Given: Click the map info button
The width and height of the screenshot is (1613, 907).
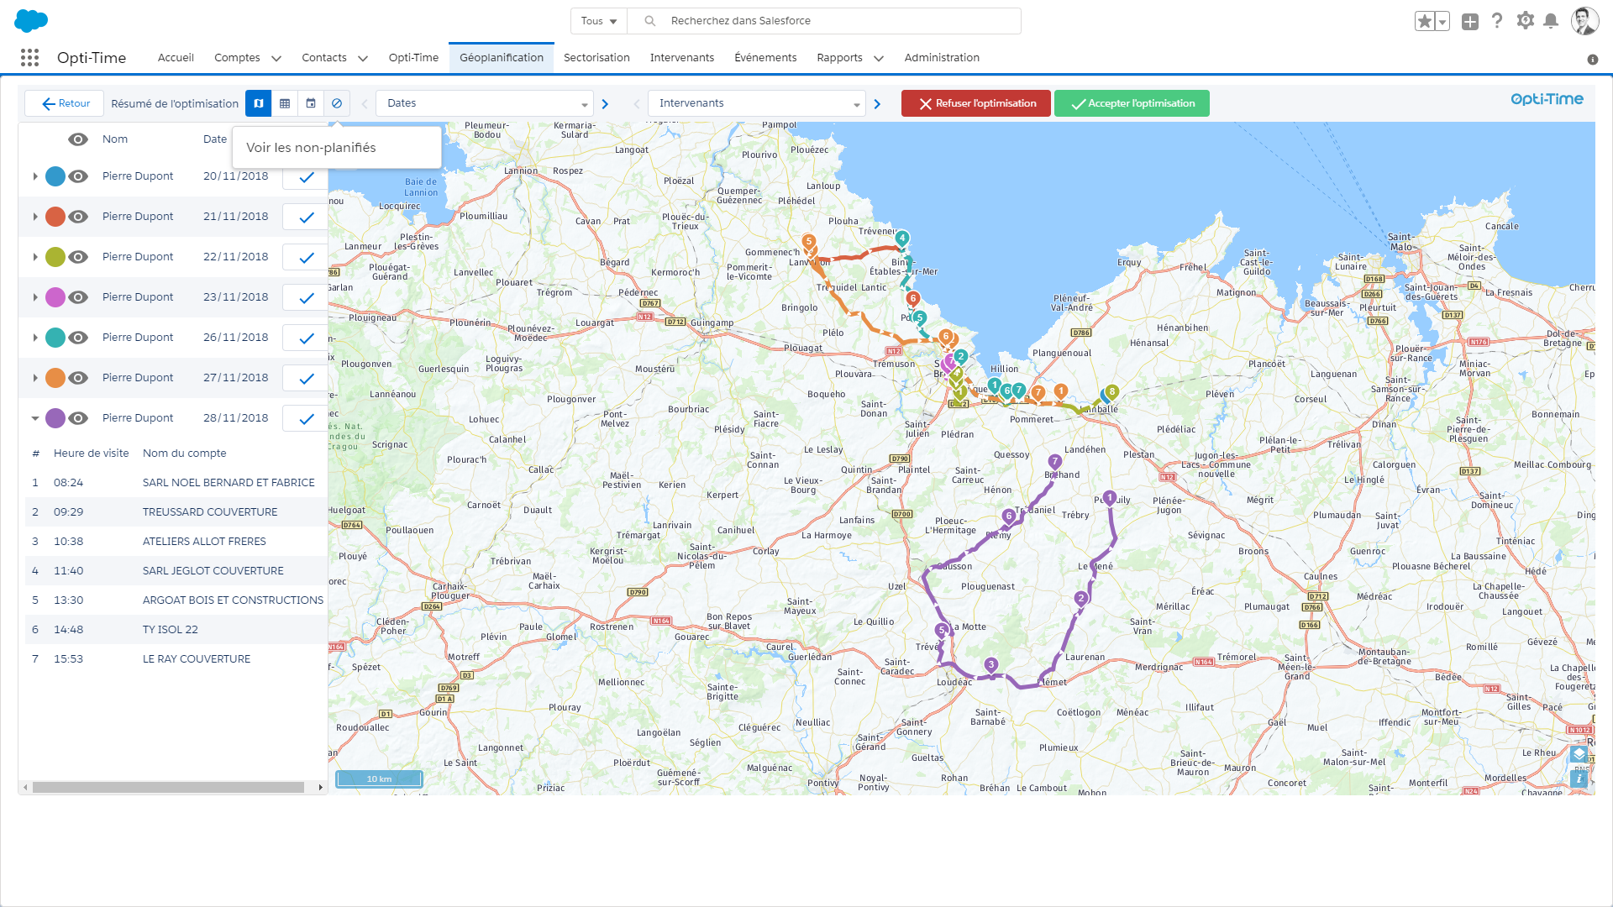Looking at the screenshot, I should [x=1579, y=779].
